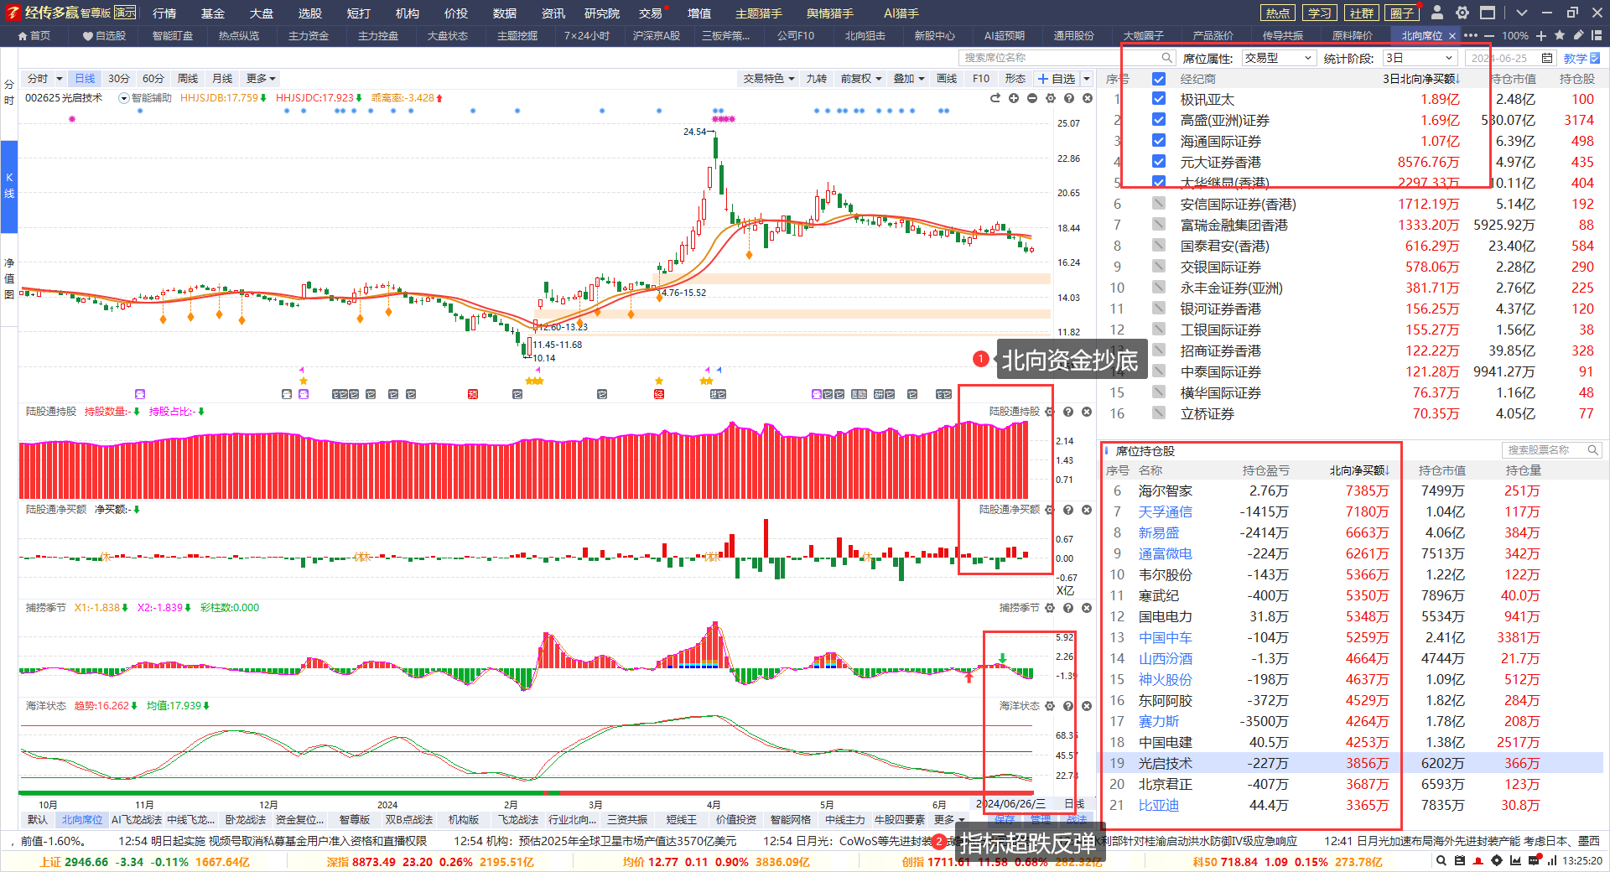Expand the 更多 period dropdown
The height and width of the screenshot is (872, 1610).
click(x=262, y=79)
